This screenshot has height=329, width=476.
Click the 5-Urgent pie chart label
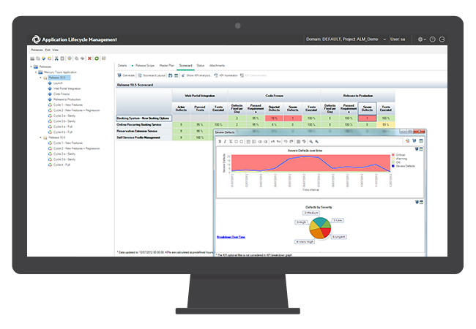(338, 237)
